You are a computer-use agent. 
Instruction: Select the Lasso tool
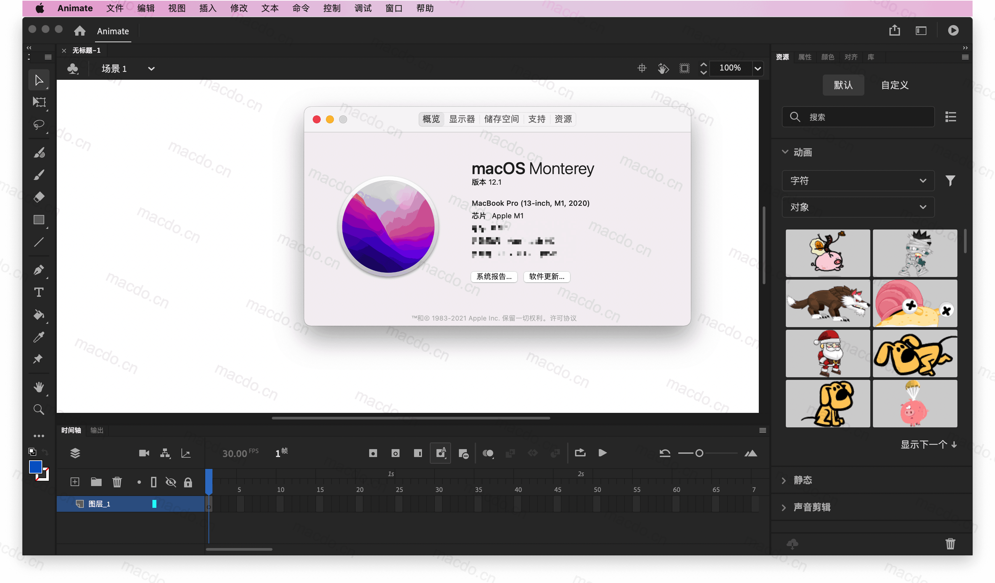point(39,125)
